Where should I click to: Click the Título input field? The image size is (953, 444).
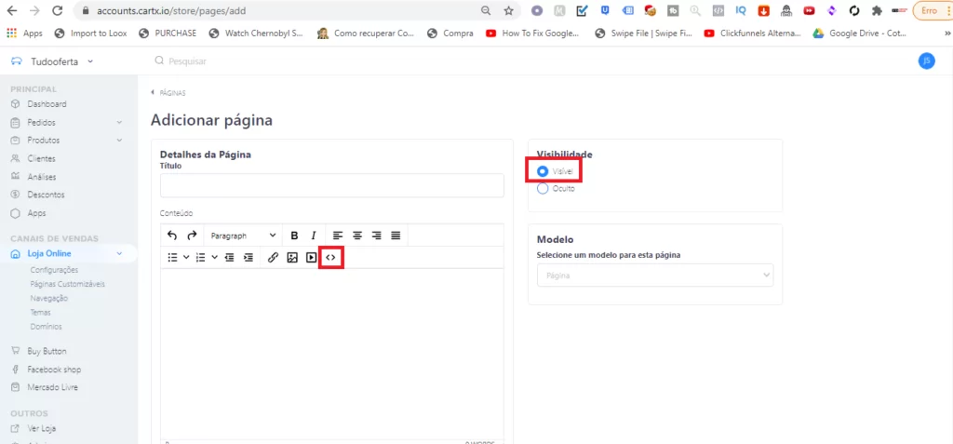point(331,185)
